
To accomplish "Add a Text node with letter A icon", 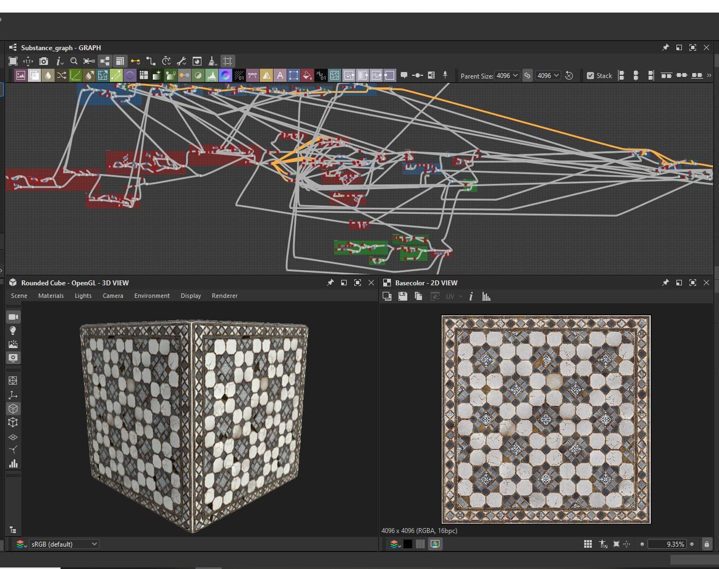I will (280, 75).
